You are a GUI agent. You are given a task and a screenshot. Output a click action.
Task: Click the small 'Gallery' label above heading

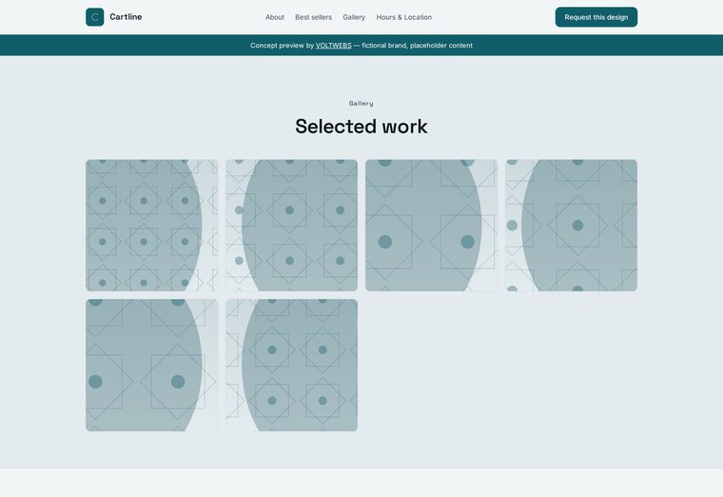361,104
